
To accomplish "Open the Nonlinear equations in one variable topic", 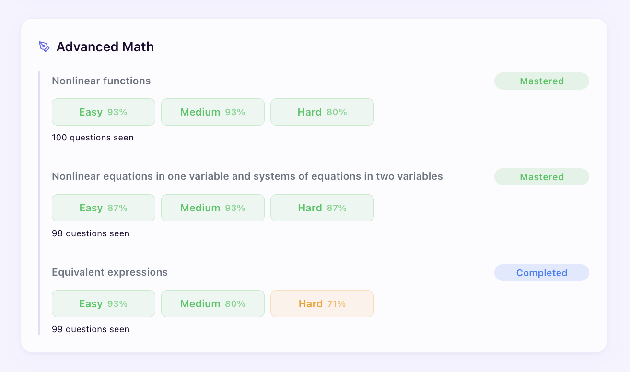I will 247,176.
